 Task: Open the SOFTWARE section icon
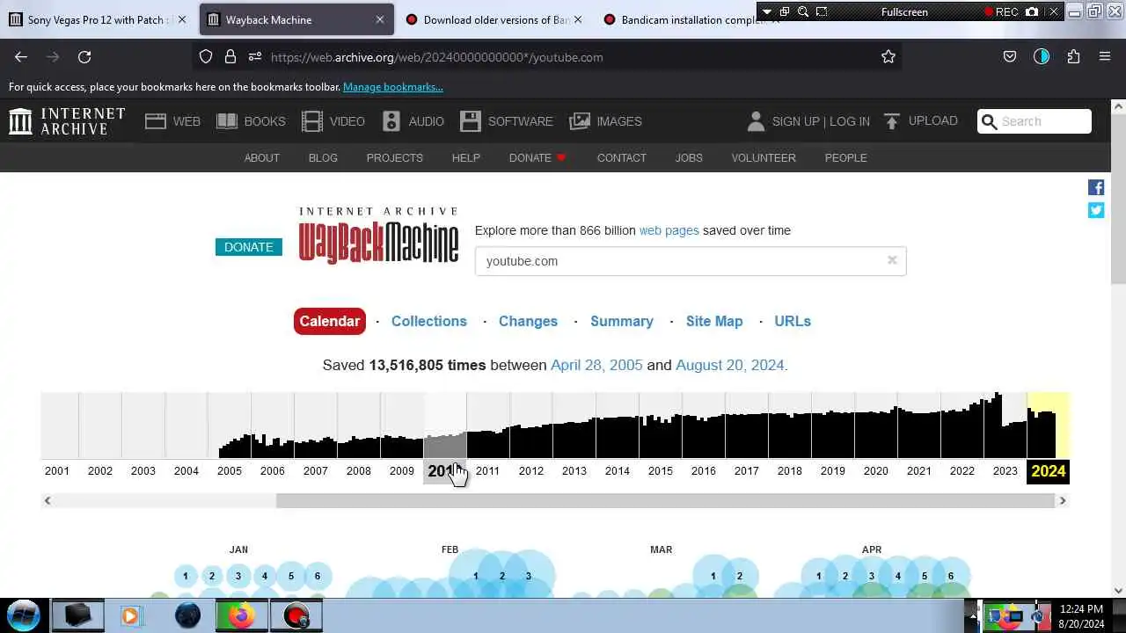pyautogui.click(x=471, y=121)
